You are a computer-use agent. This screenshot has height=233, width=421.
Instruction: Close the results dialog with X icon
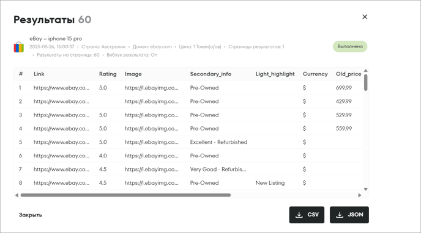pyautogui.click(x=365, y=17)
